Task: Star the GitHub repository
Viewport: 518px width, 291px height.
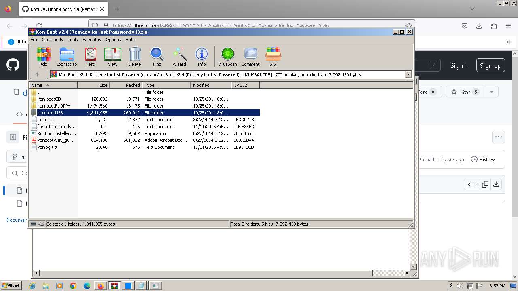Action: point(465,92)
